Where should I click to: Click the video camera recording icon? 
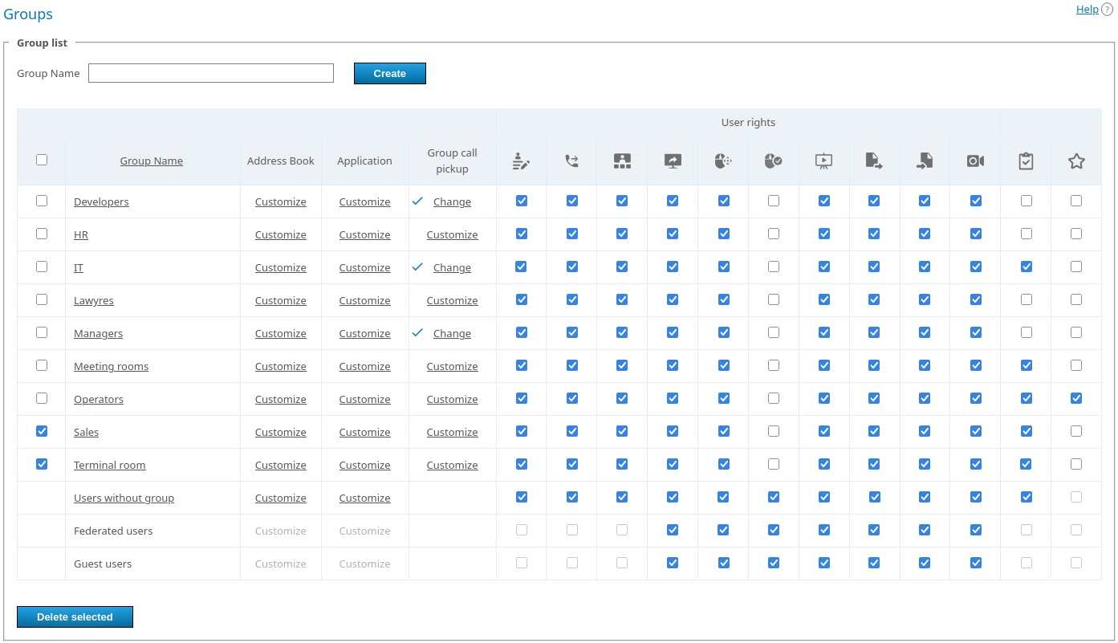coord(975,161)
